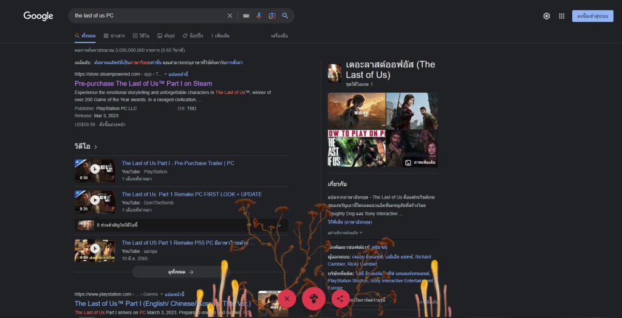Expand the playstation.com URL dropdown arrow

click(x=162, y=294)
